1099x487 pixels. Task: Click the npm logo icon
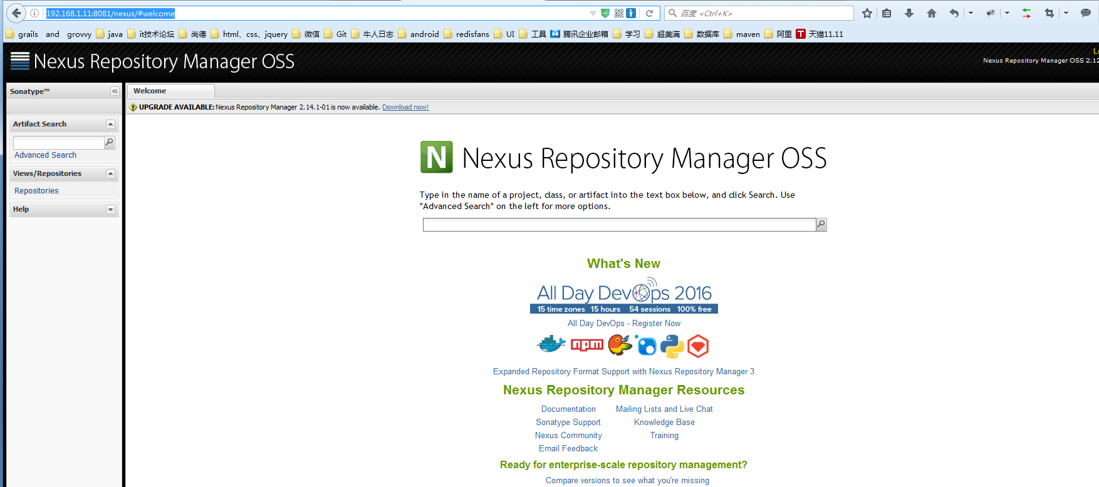click(587, 345)
